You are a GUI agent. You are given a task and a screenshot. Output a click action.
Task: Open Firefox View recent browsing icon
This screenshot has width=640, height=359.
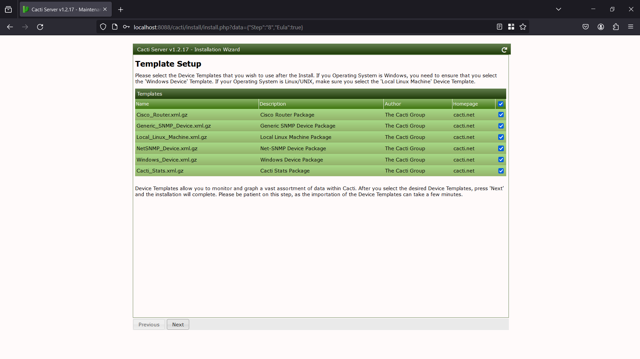click(8, 9)
